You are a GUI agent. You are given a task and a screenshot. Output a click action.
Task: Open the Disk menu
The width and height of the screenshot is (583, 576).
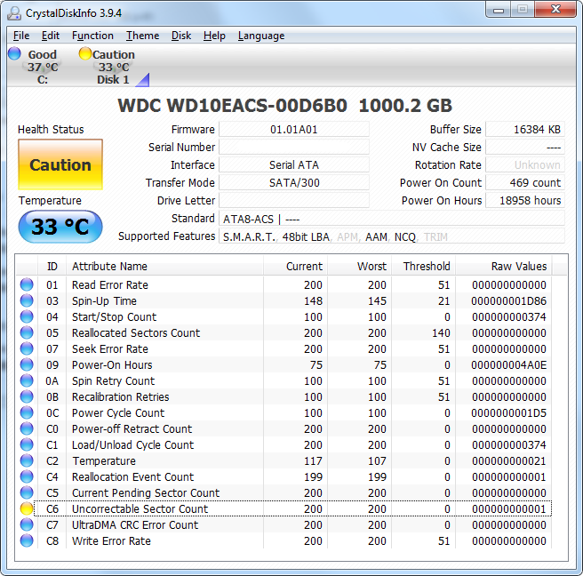point(181,36)
